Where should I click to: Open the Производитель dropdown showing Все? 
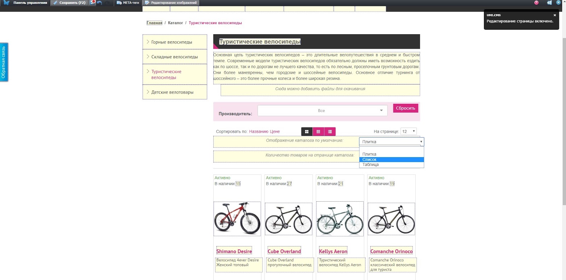322,111
